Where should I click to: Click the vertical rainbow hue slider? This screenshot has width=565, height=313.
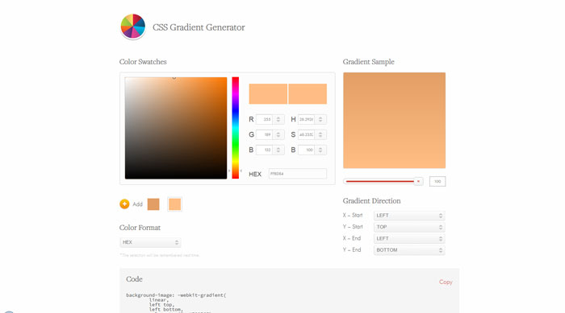236,128
